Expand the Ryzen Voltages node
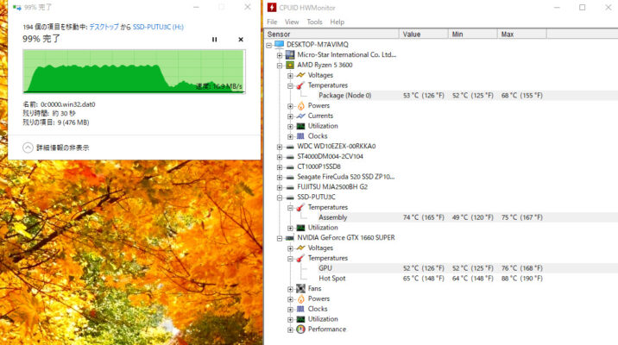Screen dimensions: 618x345 tap(291, 76)
